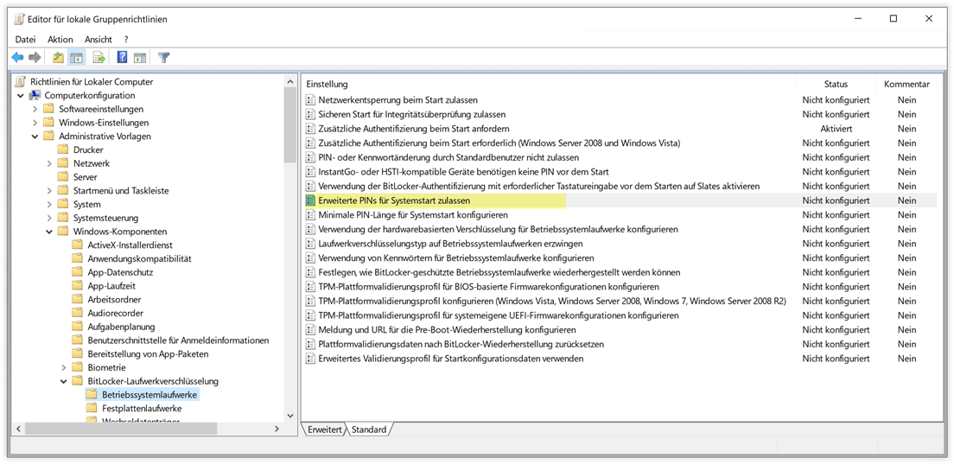This screenshot has height=464, width=954.
Task: Click the folder icon of ActiveX-Installerdienst
Action: [x=77, y=245]
